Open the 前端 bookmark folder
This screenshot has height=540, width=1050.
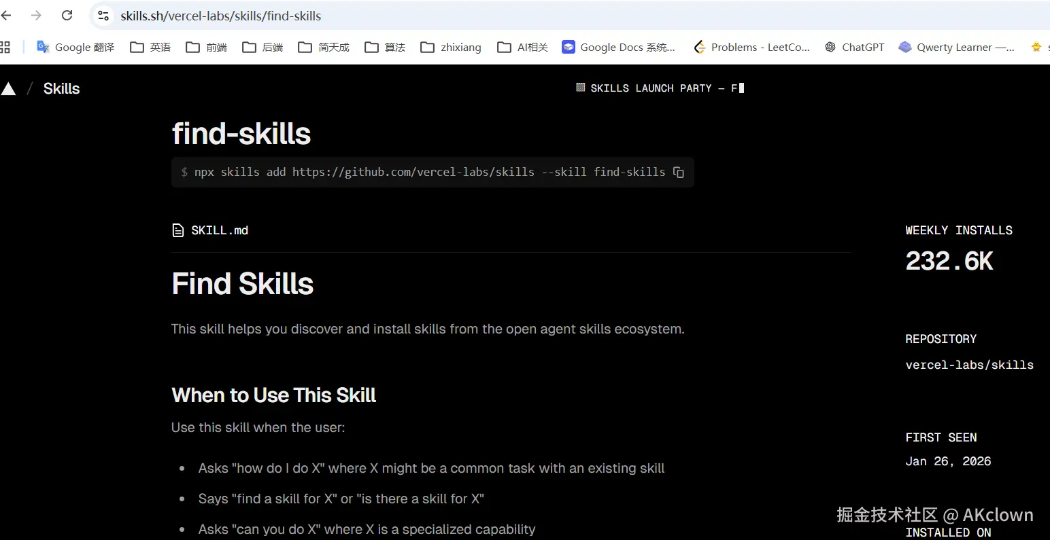coord(206,47)
